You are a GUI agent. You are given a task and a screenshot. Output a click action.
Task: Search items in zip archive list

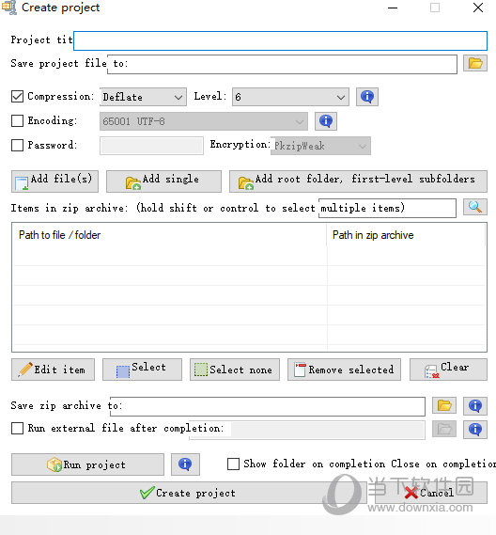coord(475,207)
